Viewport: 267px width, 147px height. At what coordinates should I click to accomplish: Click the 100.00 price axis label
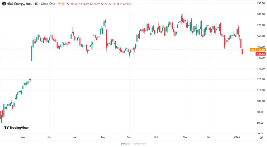(261, 101)
